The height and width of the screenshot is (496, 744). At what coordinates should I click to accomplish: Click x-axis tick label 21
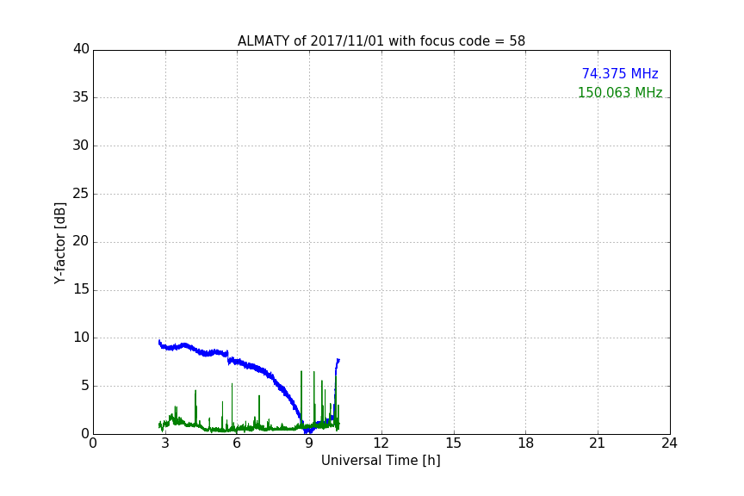[x=598, y=443]
